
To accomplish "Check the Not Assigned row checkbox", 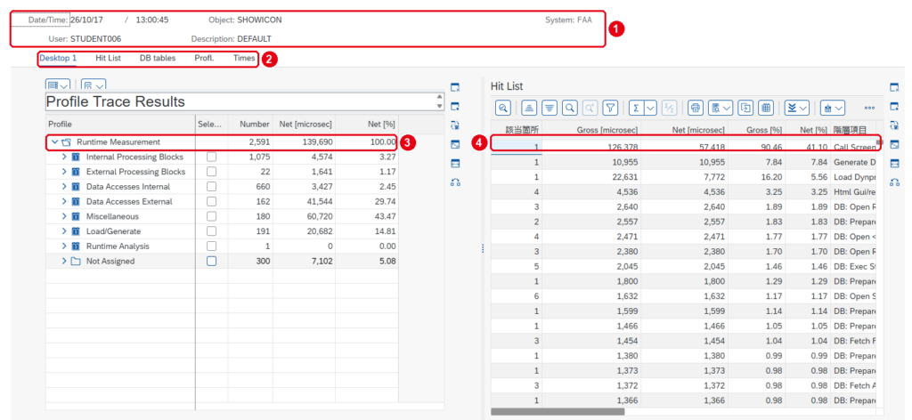I will tap(211, 262).
